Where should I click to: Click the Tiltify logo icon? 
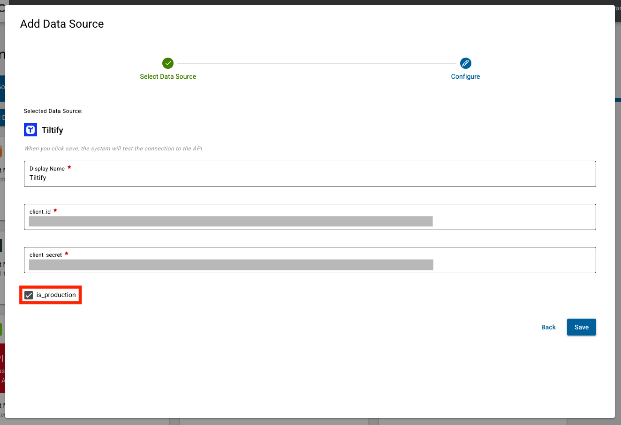click(x=30, y=130)
